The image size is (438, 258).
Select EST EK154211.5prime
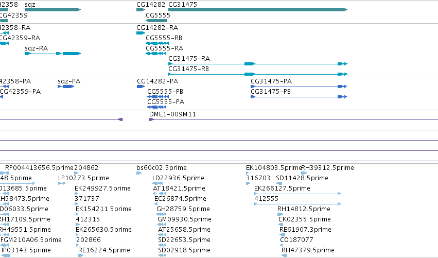tap(103, 209)
